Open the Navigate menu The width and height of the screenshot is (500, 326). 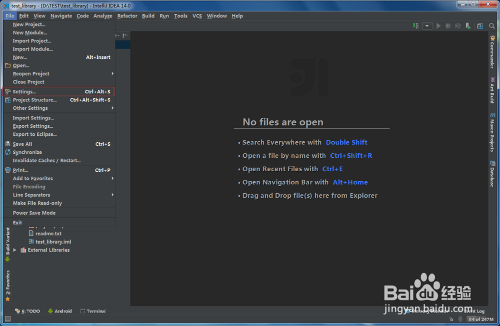[61, 16]
